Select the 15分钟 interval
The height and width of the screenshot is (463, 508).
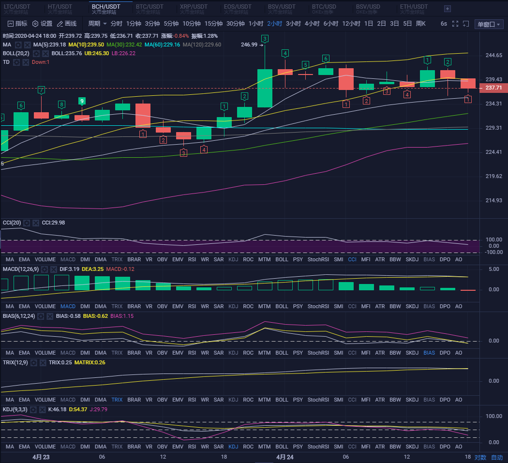pyautogui.click(x=213, y=24)
